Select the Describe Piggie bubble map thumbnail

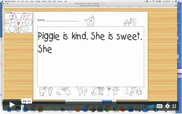[18, 23]
